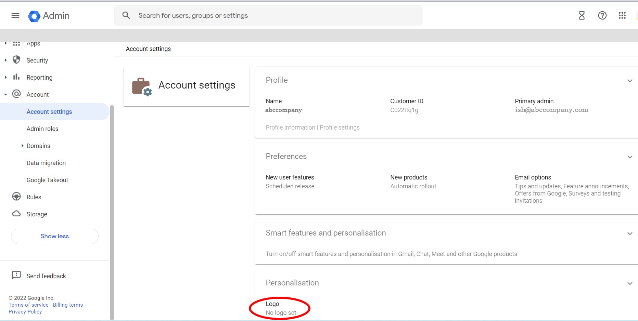Click the Account settings breadcrumb
Image resolution: width=638 pixels, height=321 pixels.
pos(148,49)
